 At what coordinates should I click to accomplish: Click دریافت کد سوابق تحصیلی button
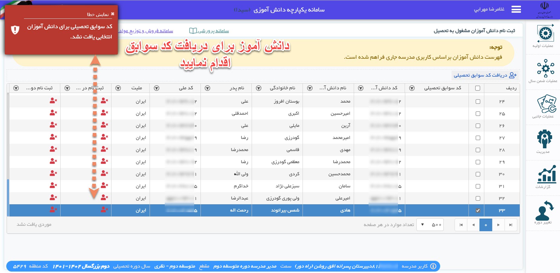point(485,75)
